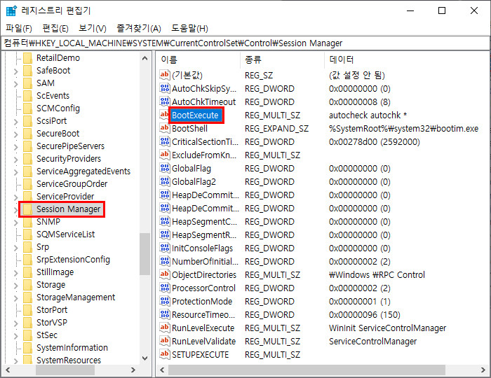Expand the ScsiPort key
Viewport: 491px width, 378px height.
15,121
